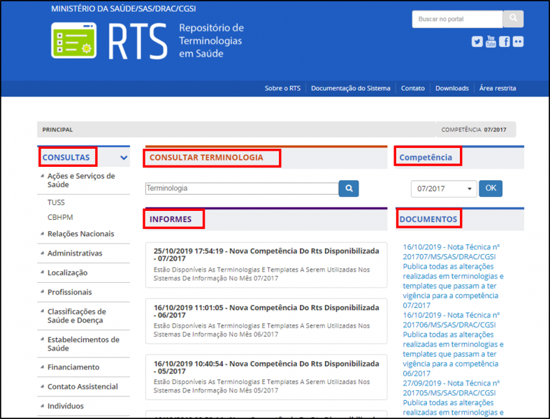Screen dimensions: 550x419
Task: Open the Área restrita link
Action: click(498, 89)
